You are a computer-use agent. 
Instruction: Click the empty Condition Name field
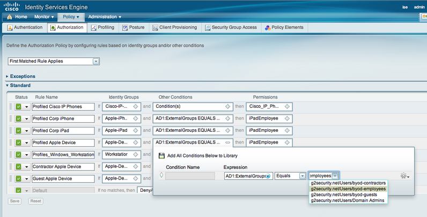pos(190,176)
